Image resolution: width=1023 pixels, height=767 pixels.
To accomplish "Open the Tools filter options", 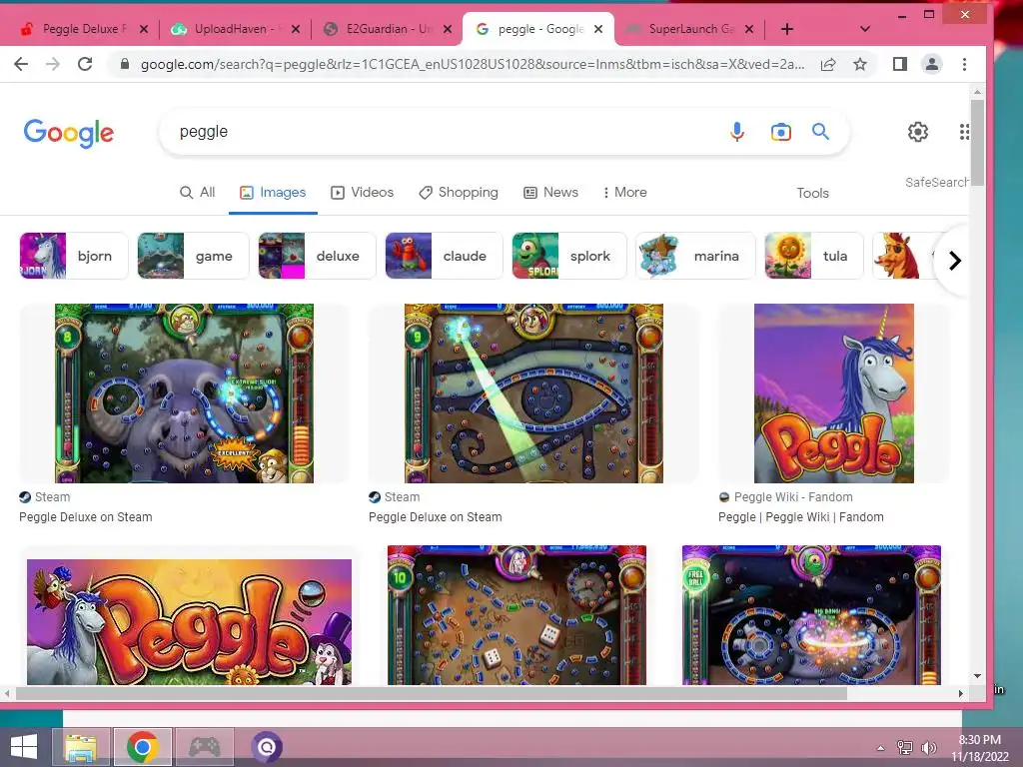I will [x=812, y=193].
